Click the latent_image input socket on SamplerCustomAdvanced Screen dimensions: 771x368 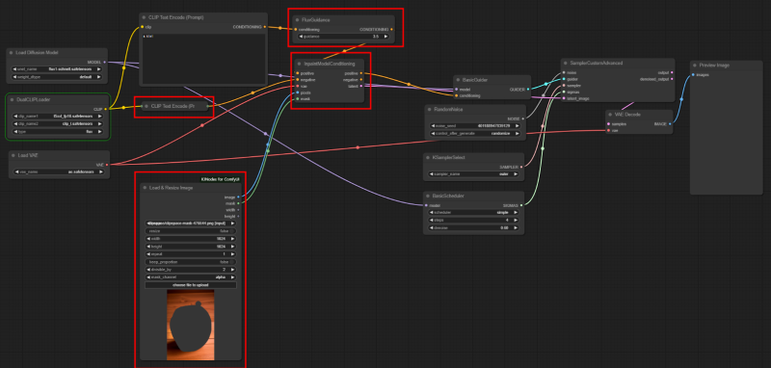coord(564,98)
